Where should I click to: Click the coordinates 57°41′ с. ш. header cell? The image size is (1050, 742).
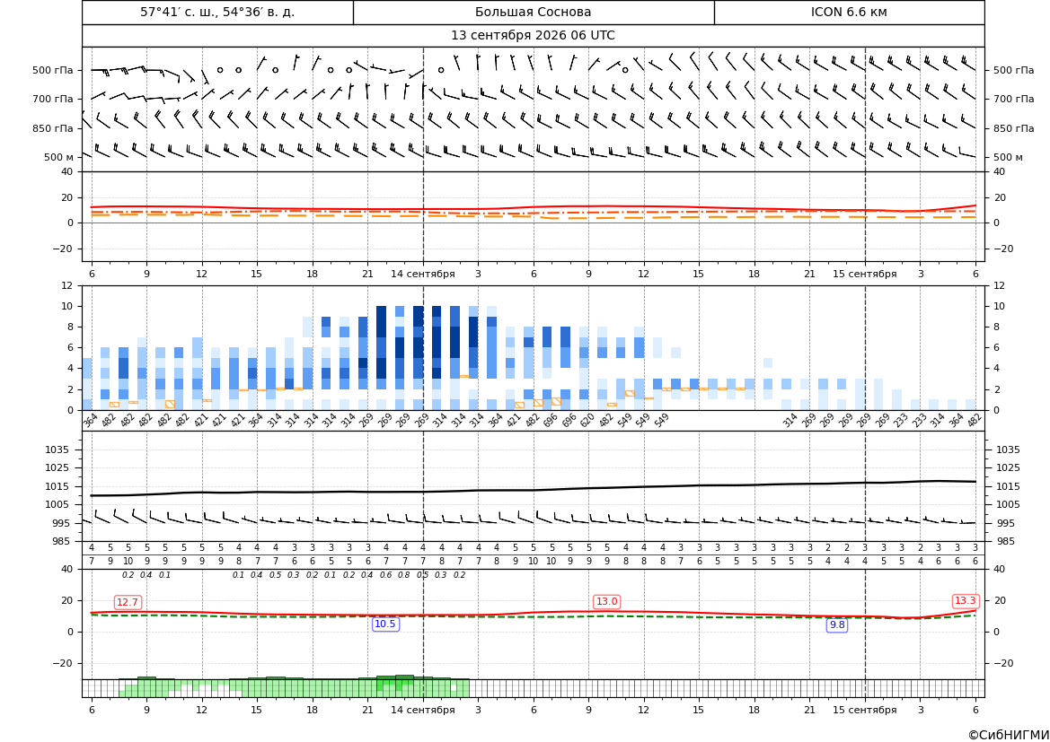click(x=217, y=12)
